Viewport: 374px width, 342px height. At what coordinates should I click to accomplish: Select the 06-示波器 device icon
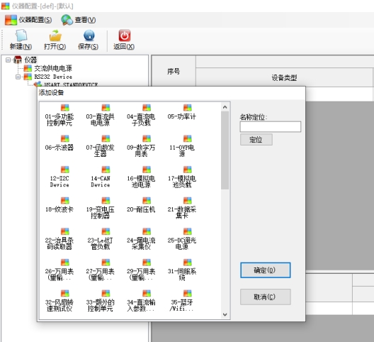(64, 138)
